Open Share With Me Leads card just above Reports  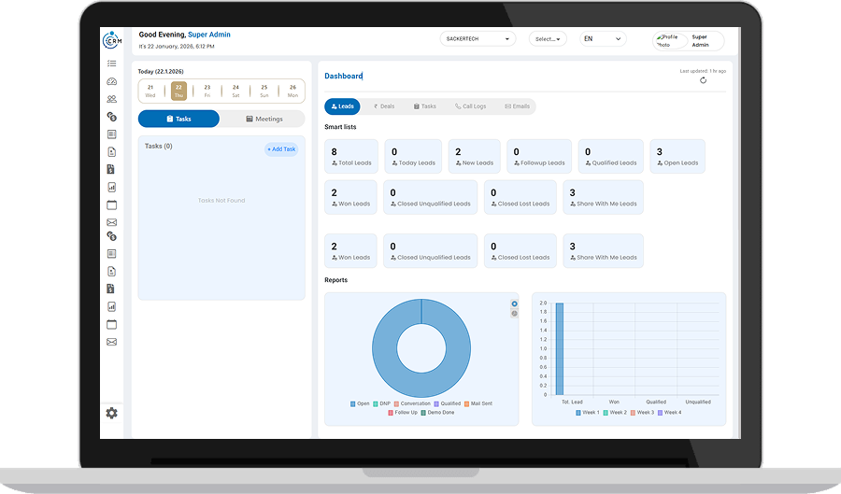click(603, 251)
